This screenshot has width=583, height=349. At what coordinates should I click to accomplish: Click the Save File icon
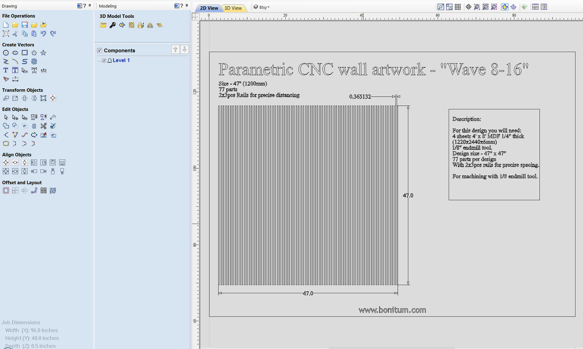25,25
